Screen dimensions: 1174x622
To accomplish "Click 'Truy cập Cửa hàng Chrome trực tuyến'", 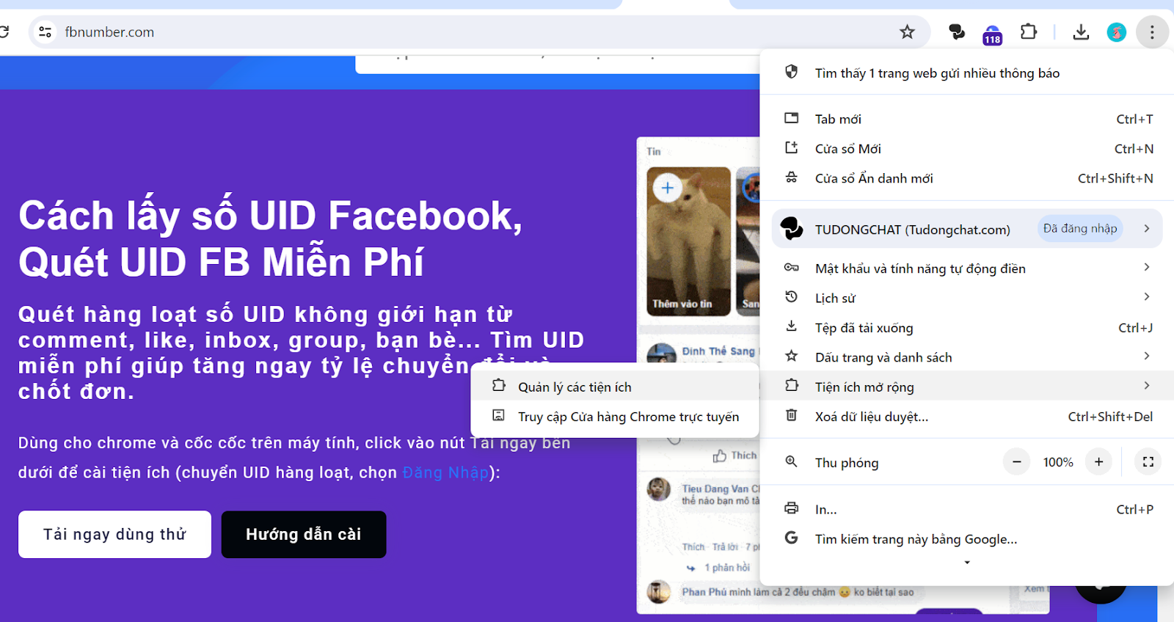I will click(615, 417).
